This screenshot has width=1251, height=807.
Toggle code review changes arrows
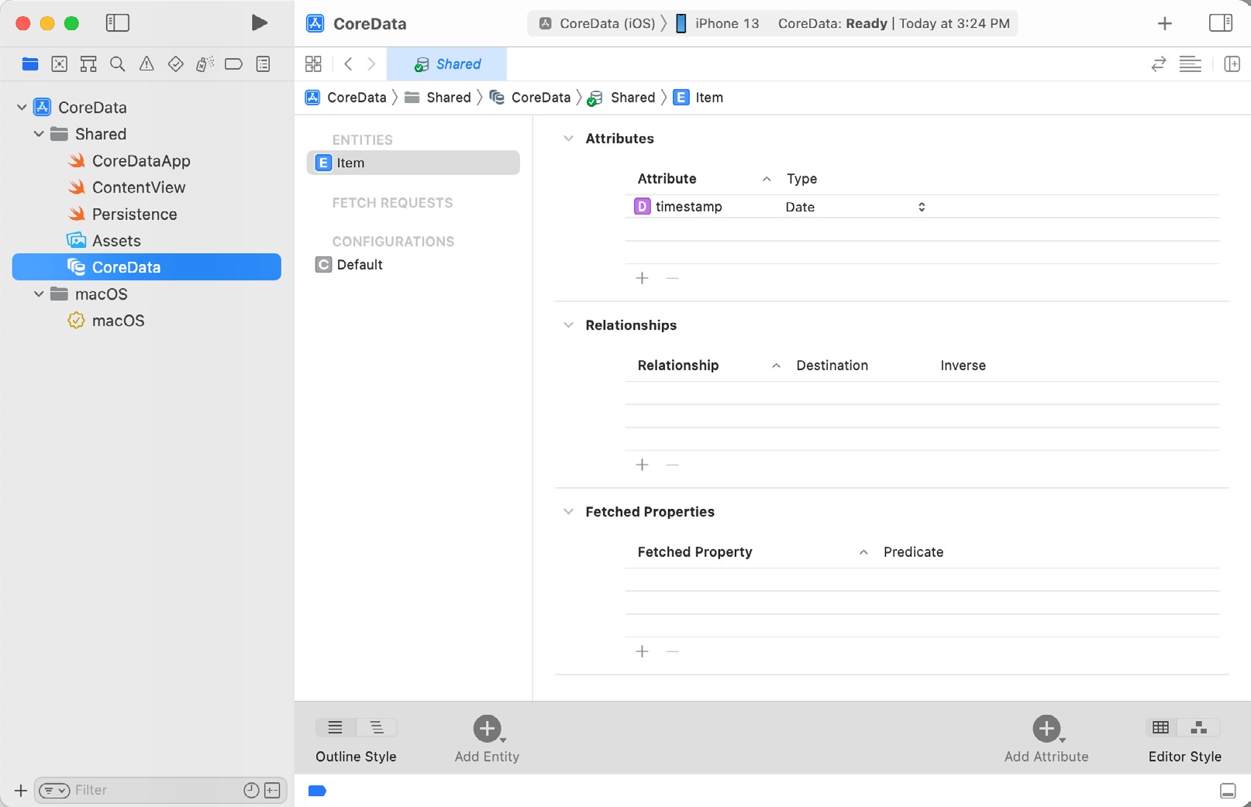[x=1159, y=64]
